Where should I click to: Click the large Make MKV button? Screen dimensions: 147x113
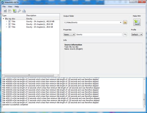[137, 22]
